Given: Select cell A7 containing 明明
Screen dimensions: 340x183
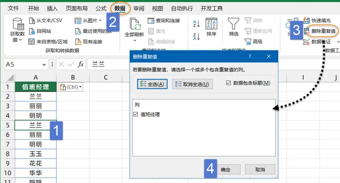Looking at the screenshot, I should (x=36, y=144).
